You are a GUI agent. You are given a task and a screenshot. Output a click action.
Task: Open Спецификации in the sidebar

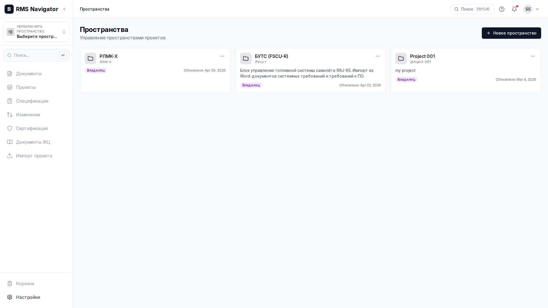[x=36, y=101]
